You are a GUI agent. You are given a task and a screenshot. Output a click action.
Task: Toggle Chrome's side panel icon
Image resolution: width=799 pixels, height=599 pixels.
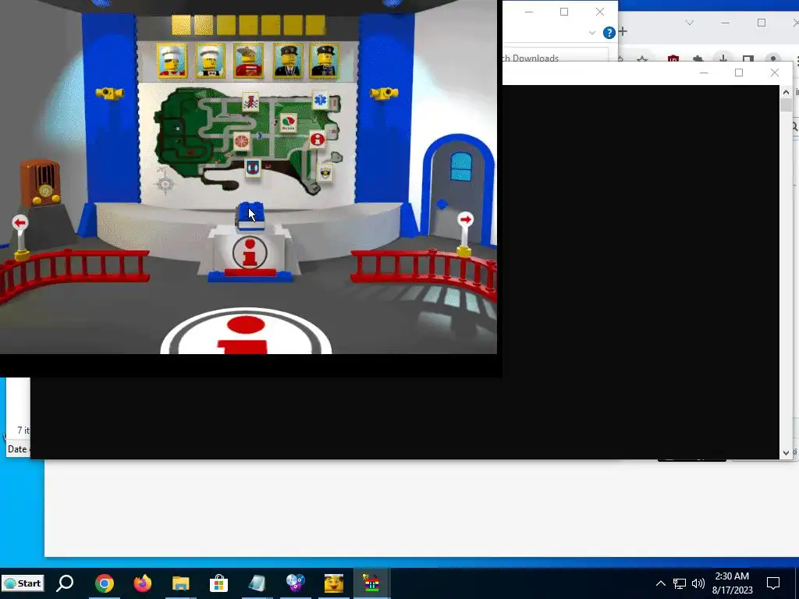pos(748,59)
